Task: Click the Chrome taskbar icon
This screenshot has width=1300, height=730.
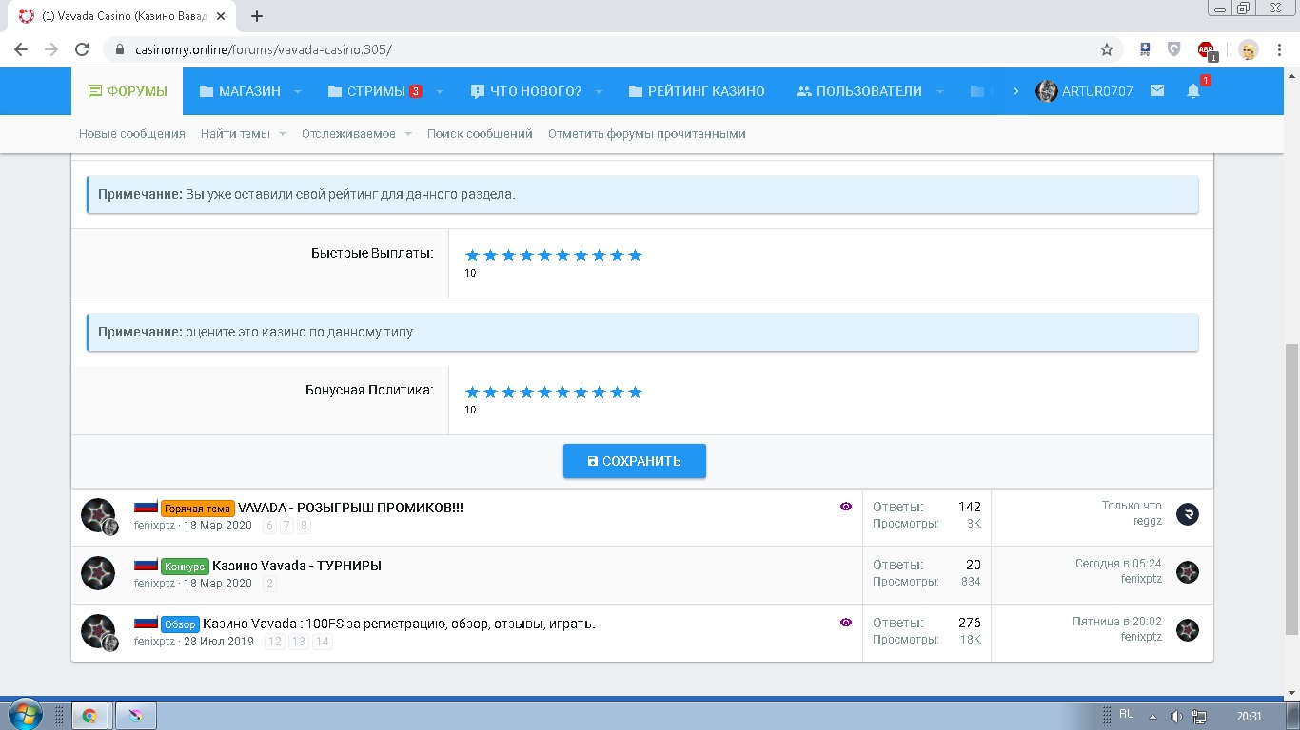Action: (89, 716)
